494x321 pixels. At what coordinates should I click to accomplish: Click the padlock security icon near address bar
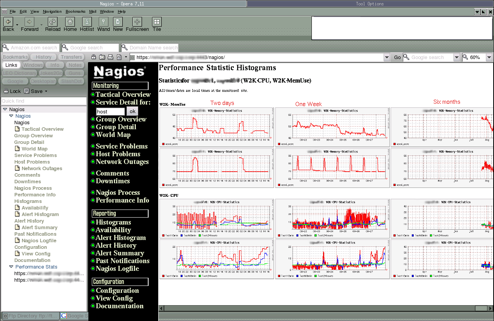(x=94, y=57)
